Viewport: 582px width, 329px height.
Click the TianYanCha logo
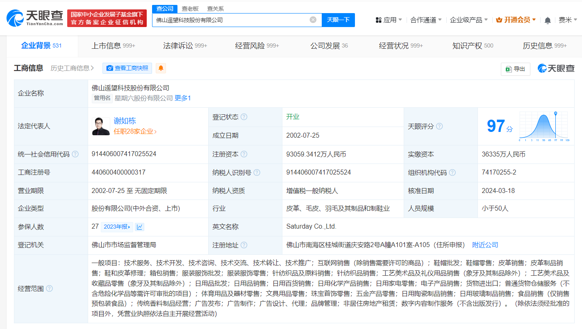coord(35,18)
